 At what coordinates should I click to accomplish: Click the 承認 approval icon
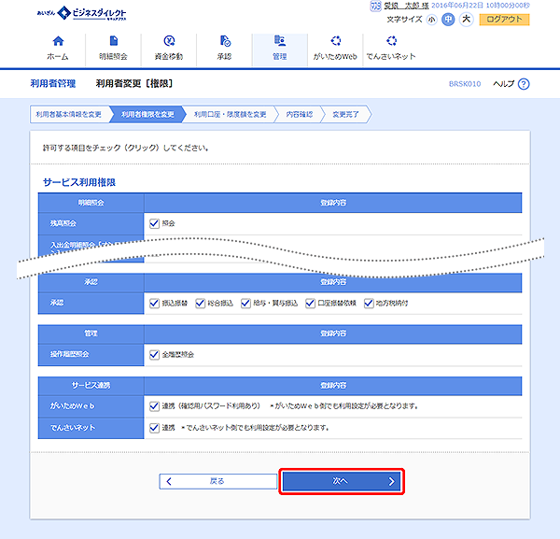click(x=225, y=41)
